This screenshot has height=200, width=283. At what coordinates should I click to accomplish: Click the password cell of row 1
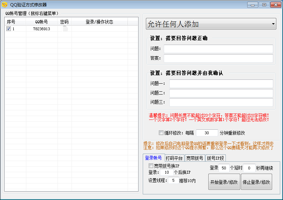coord(65,29)
